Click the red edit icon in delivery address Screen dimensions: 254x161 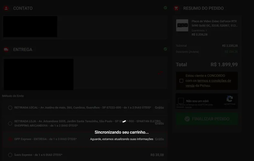(x=160, y=73)
